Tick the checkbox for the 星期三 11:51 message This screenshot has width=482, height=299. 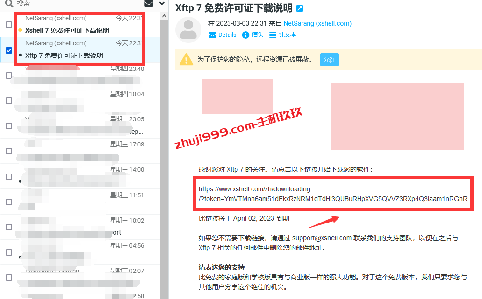pyautogui.click(x=9, y=202)
